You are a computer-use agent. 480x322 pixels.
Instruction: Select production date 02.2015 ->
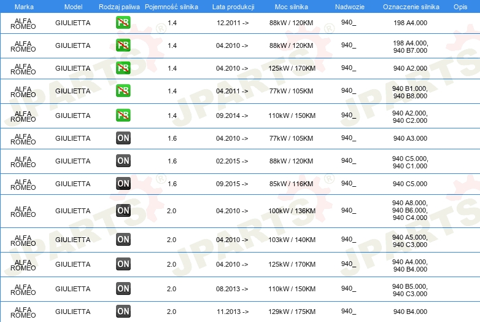(x=232, y=161)
